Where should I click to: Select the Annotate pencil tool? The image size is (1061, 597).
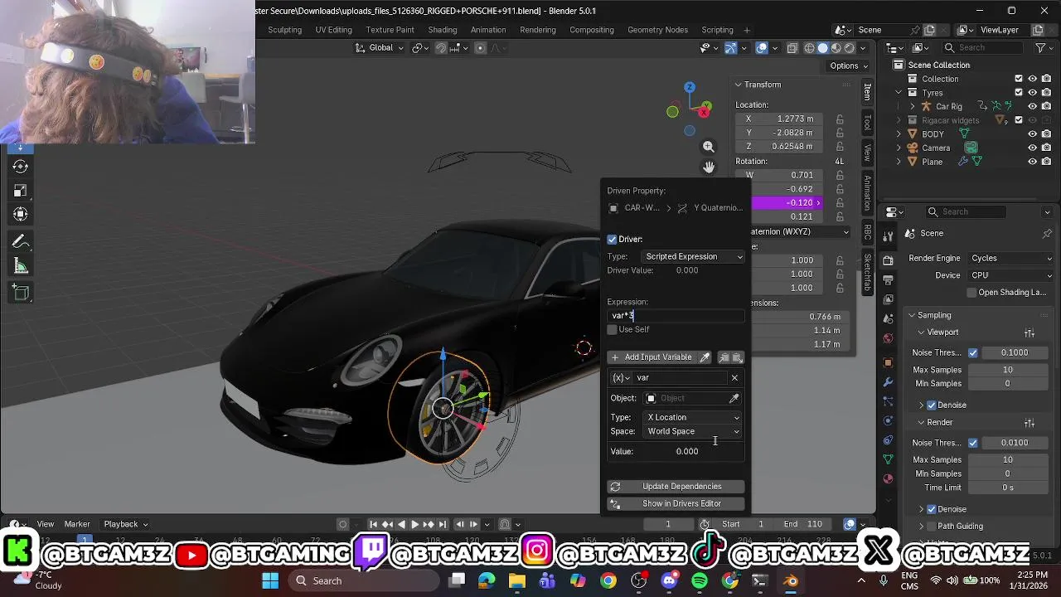click(x=21, y=242)
